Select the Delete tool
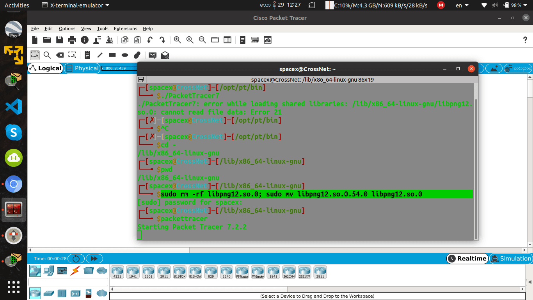Viewport: 533px width, 300px height. (x=60, y=55)
